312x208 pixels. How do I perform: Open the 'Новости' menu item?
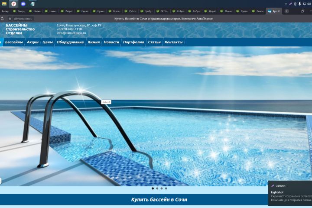pyautogui.click(x=111, y=42)
